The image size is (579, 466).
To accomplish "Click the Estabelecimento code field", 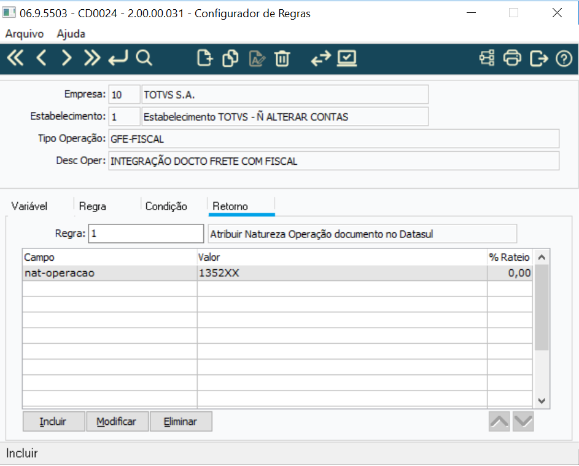I will [x=125, y=117].
